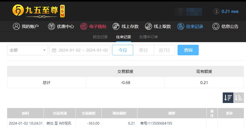Image resolution: width=246 pixels, height=128 pixels.
Task: Sort records in ascending order
Action: [x=238, y=98]
